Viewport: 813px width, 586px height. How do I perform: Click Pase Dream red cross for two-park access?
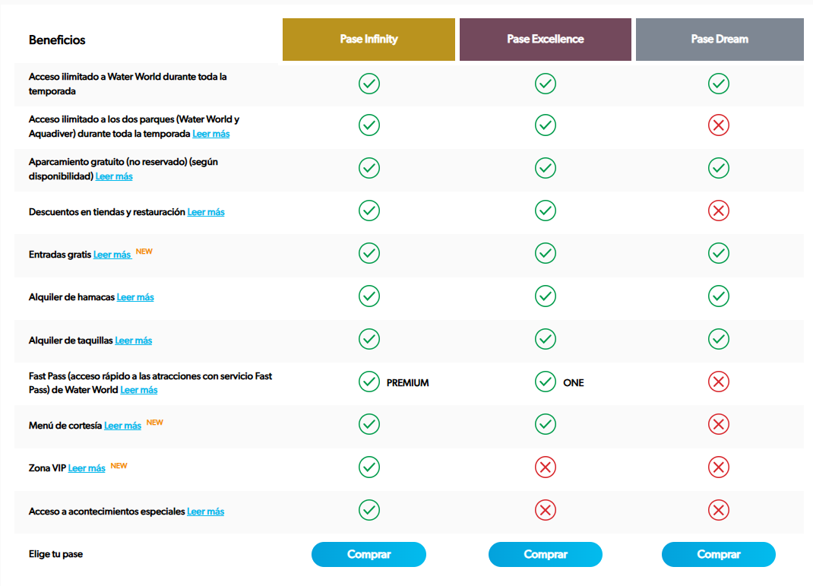tap(718, 125)
